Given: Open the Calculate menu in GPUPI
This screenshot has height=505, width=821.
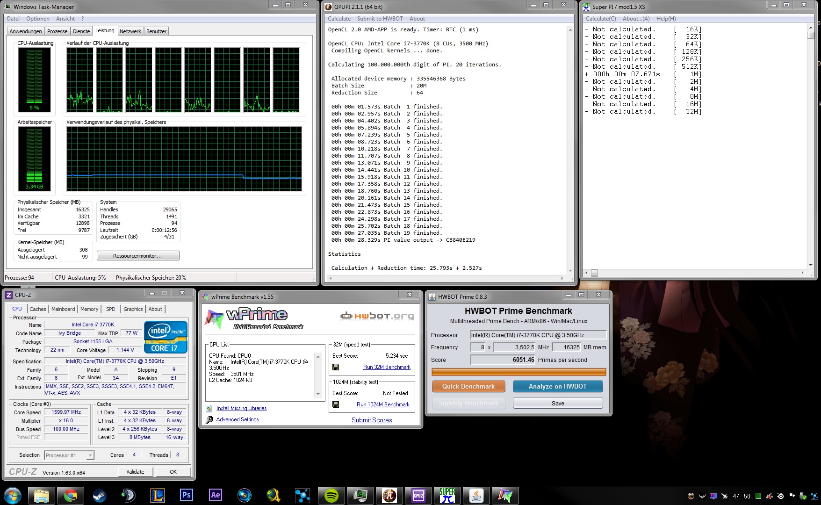Looking at the screenshot, I should click(x=339, y=19).
